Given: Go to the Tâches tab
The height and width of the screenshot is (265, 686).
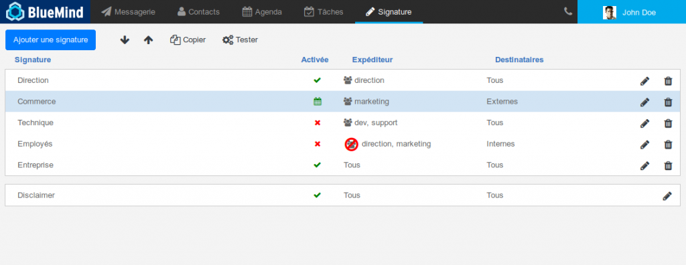Looking at the screenshot, I should (x=324, y=12).
